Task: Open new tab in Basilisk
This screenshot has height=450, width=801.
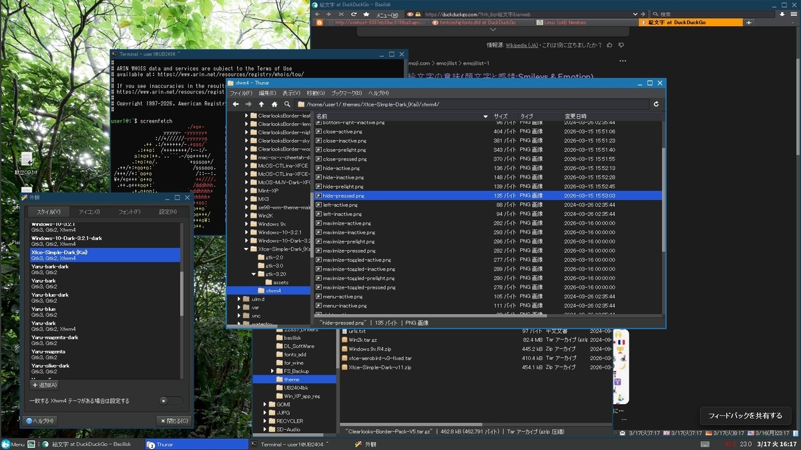Action: point(749,22)
